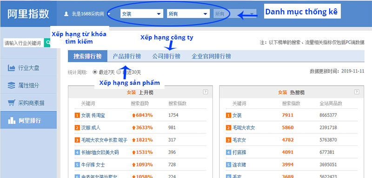
Task: Click the 1821% search trend value
Action: coord(142,140)
